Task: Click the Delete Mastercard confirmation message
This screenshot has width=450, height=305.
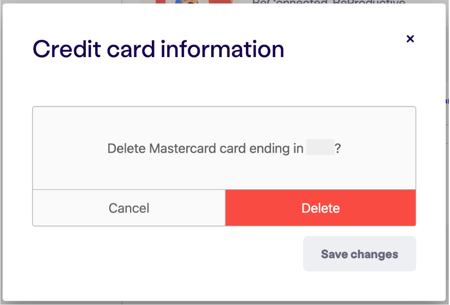Action: pyautogui.click(x=224, y=148)
